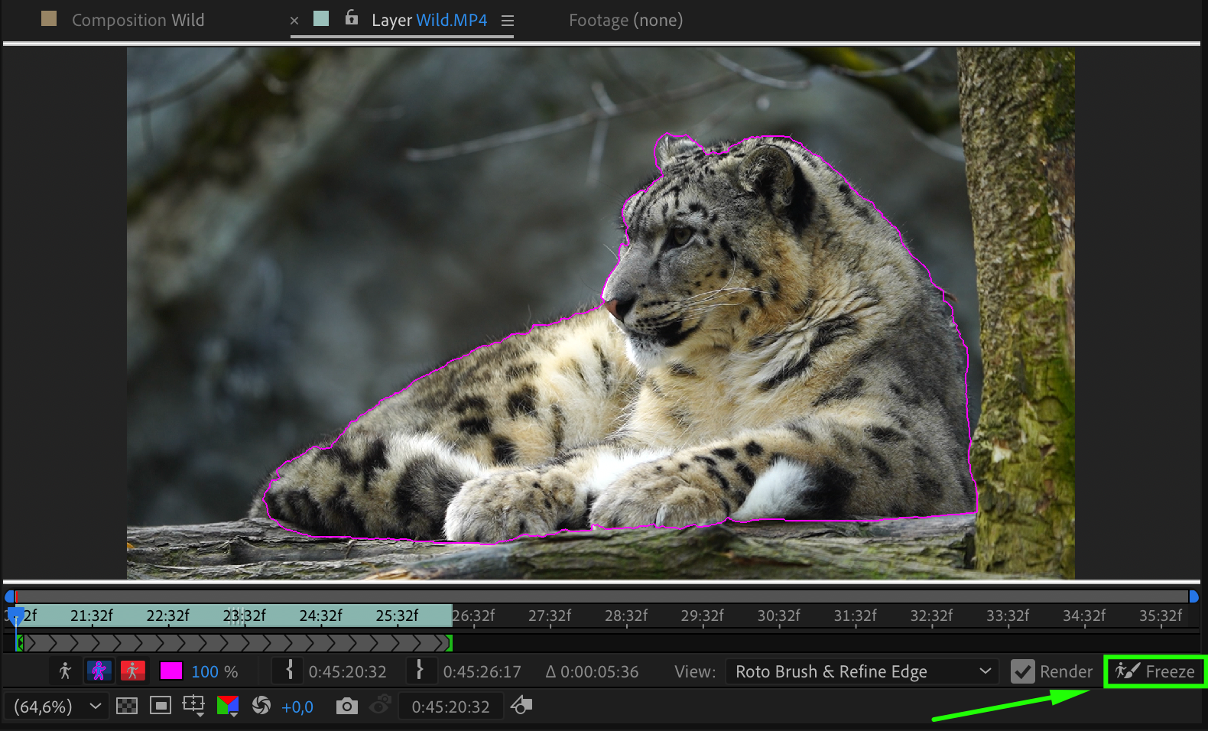Switch to the Footage (none) tab
Screen dimensions: 1208x731
pos(625,20)
